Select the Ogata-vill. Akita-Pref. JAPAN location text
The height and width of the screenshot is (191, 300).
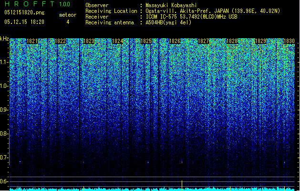213,11
